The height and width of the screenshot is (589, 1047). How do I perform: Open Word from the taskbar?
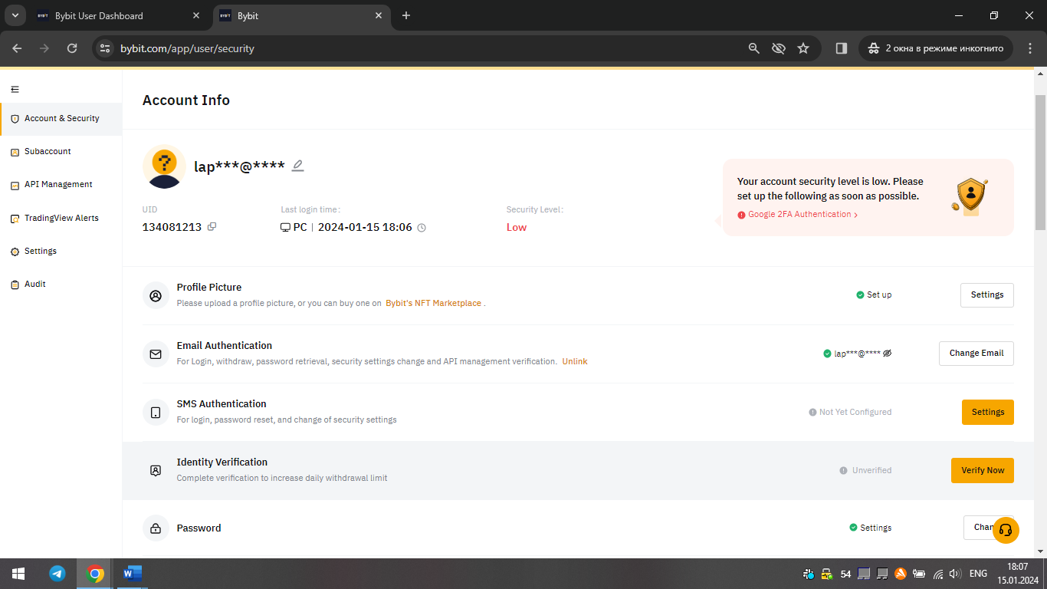click(x=133, y=574)
